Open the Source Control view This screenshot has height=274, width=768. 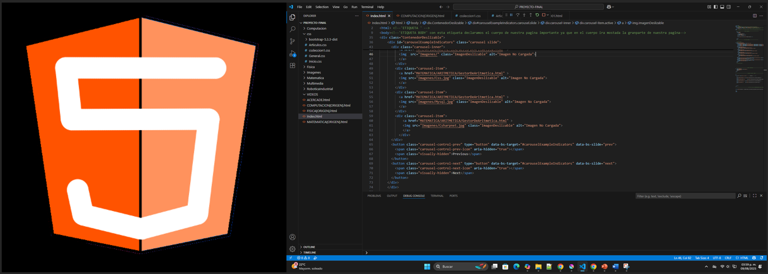(x=292, y=42)
